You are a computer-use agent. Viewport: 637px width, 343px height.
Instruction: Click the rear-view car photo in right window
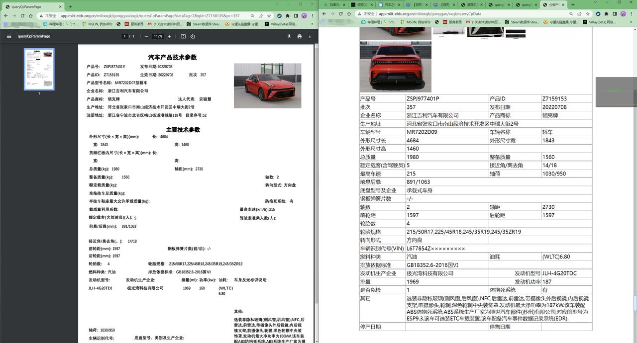point(396,67)
